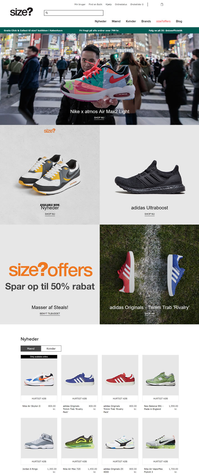199x476 pixels.
Task: Click Hurtigt Køb for New Balance 991
Action: coord(160,399)
